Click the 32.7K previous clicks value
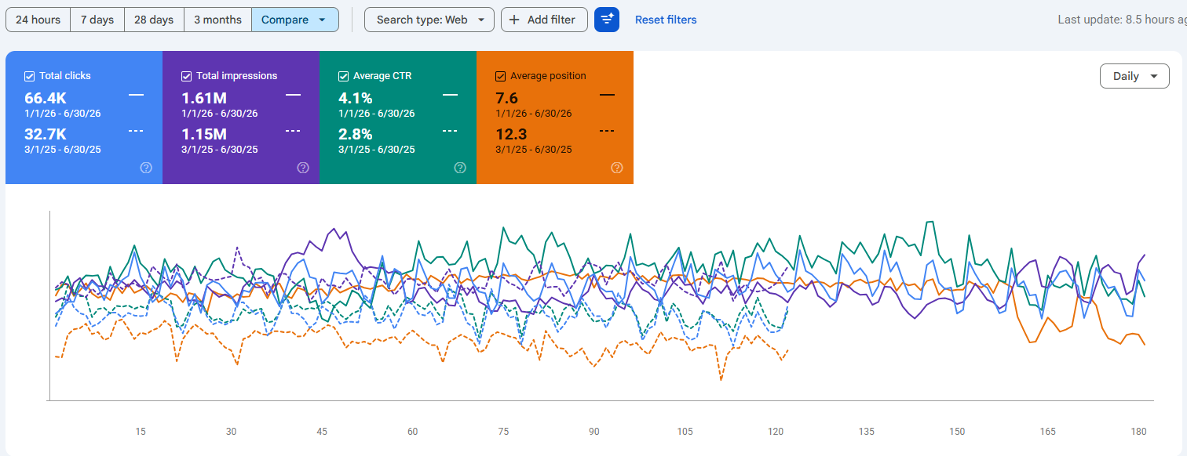 pyautogui.click(x=45, y=134)
